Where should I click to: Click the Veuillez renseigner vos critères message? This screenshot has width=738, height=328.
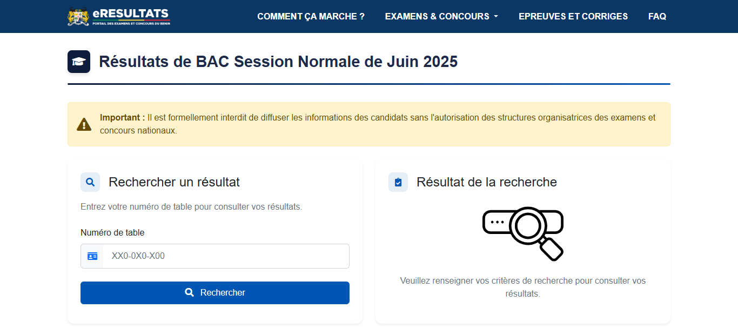[x=523, y=287]
